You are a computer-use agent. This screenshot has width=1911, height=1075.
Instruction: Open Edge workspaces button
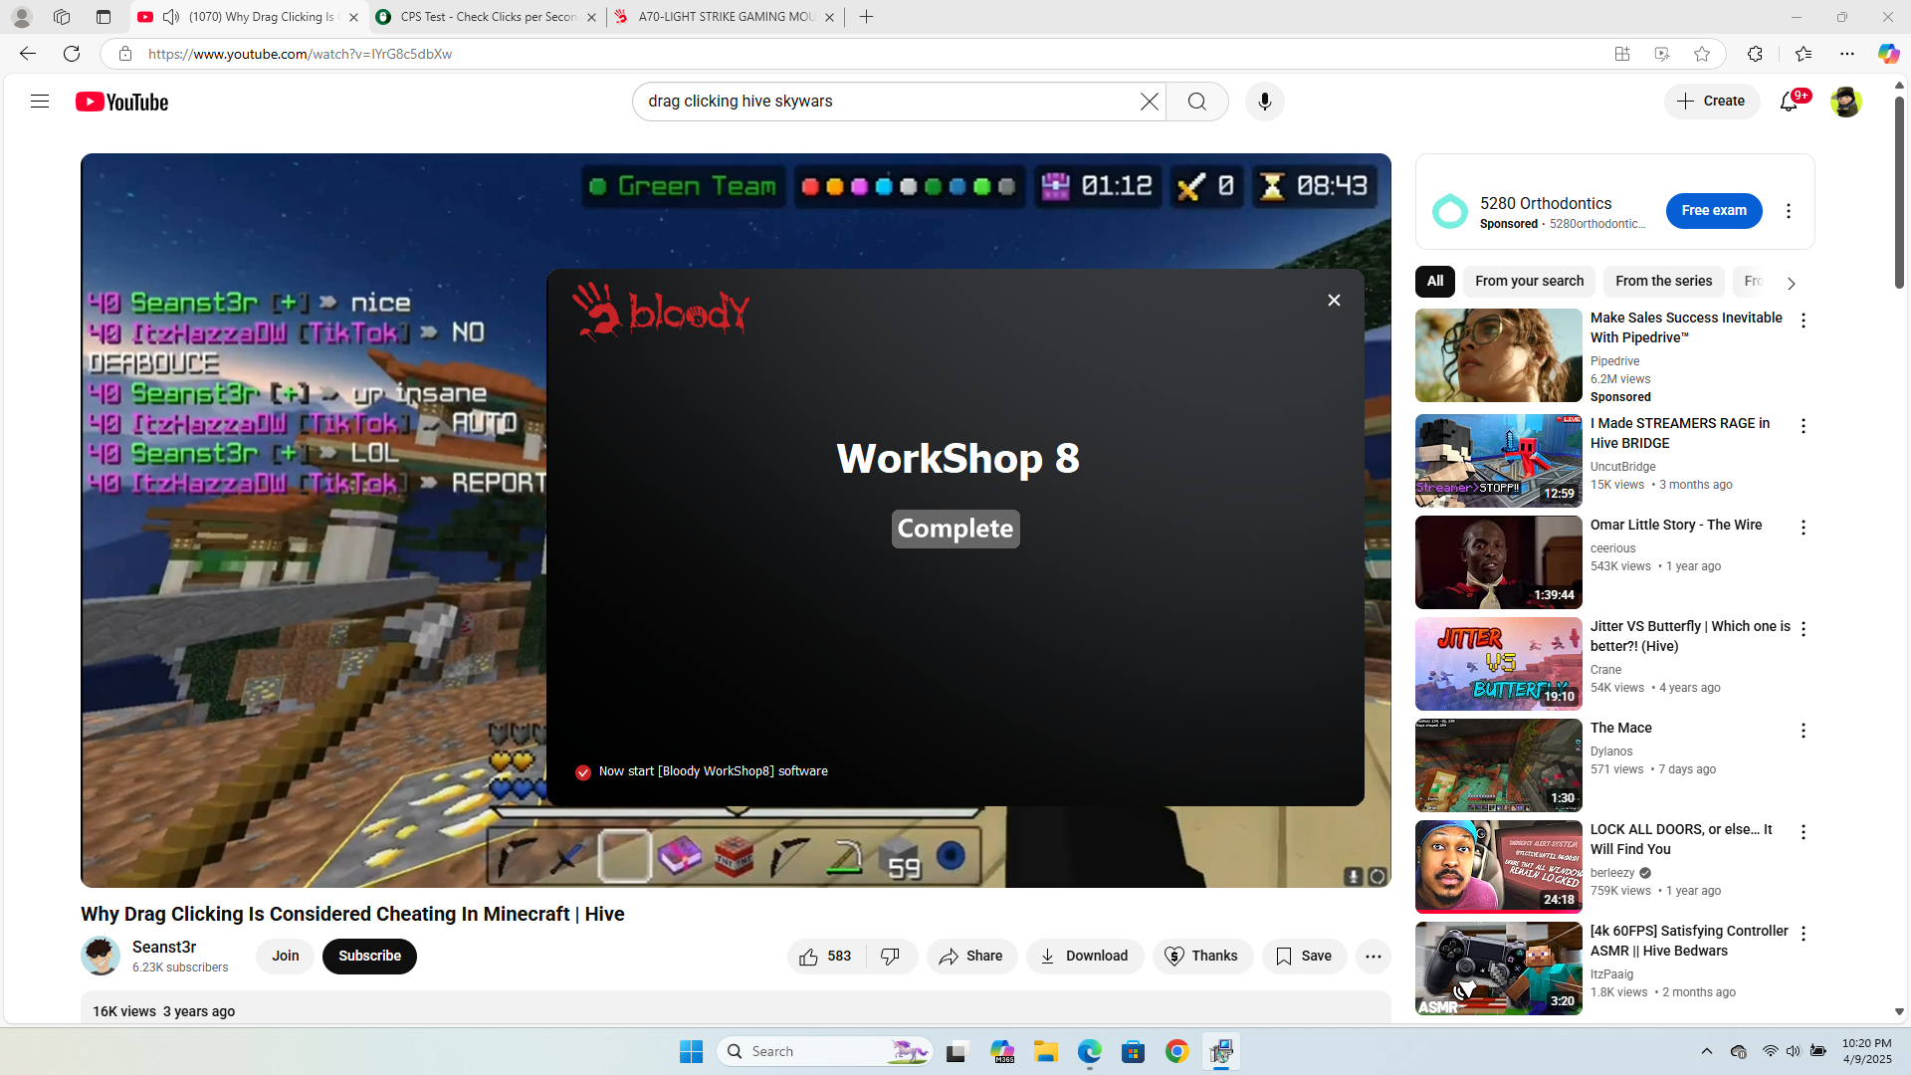tap(62, 17)
